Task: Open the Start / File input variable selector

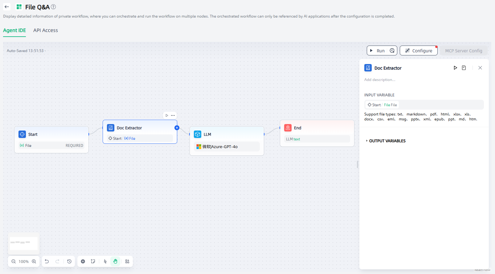Action: tap(424, 105)
